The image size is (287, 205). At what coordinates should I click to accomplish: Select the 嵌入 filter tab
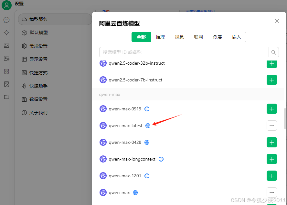click(x=237, y=37)
